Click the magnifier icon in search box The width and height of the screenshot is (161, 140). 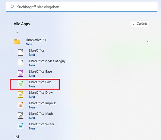[x=12, y=7]
